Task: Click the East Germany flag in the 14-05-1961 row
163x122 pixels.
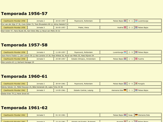Action: pyautogui.click(x=125, y=90)
